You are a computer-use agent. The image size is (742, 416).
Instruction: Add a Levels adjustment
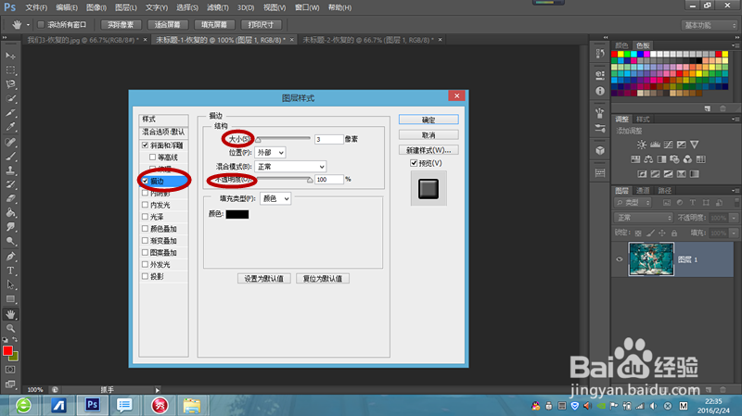(x=655, y=145)
